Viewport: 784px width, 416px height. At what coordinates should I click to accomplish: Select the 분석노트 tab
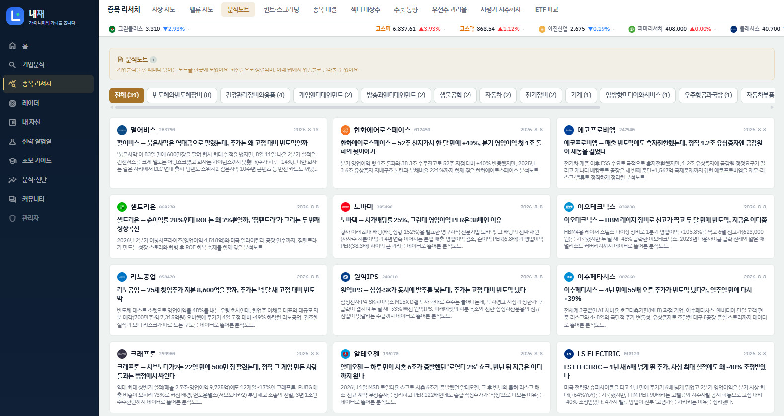coord(238,9)
